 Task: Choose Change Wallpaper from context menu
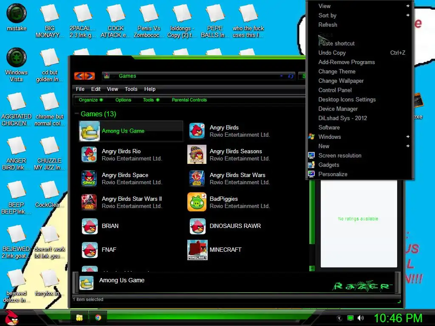[360, 81]
